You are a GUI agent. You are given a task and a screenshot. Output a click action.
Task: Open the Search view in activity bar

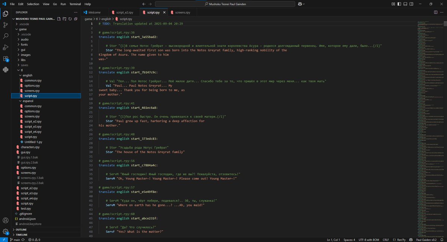click(x=6, y=36)
